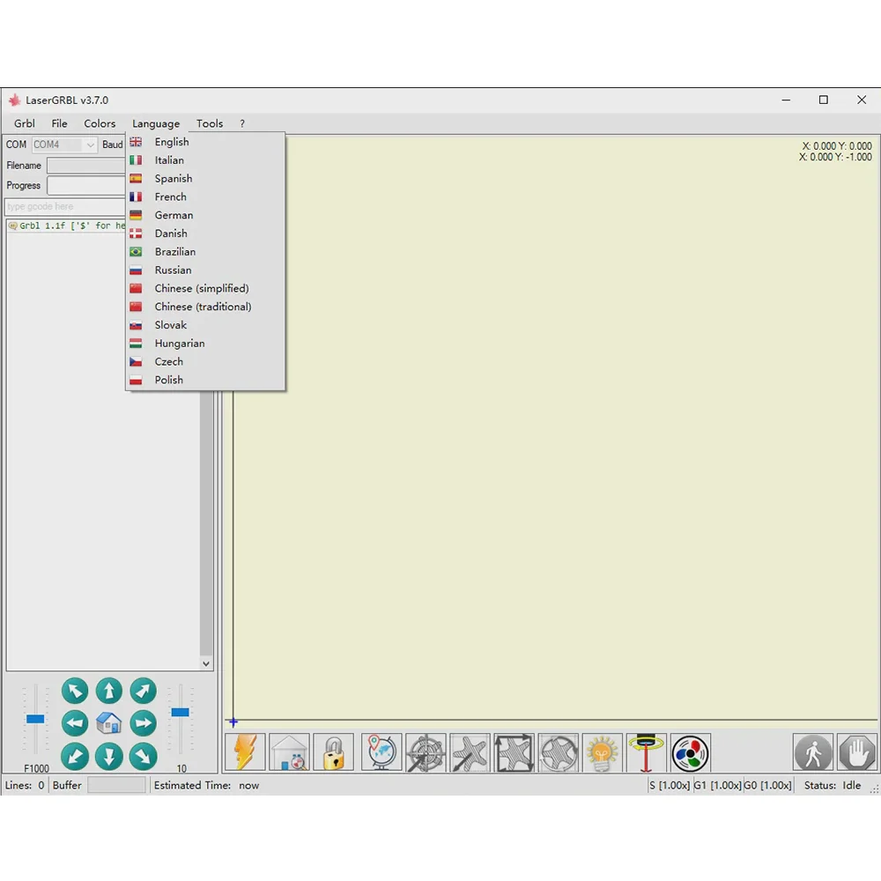The image size is (881, 881).
Task: Click the lightning bolt reset icon
Action: pyautogui.click(x=245, y=752)
